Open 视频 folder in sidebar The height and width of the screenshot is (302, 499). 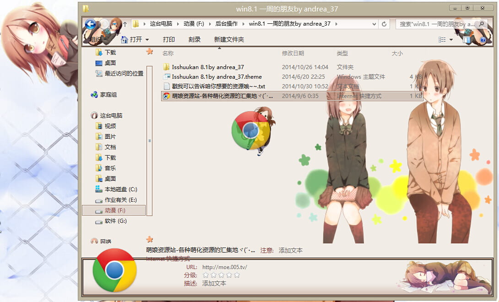click(110, 126)
